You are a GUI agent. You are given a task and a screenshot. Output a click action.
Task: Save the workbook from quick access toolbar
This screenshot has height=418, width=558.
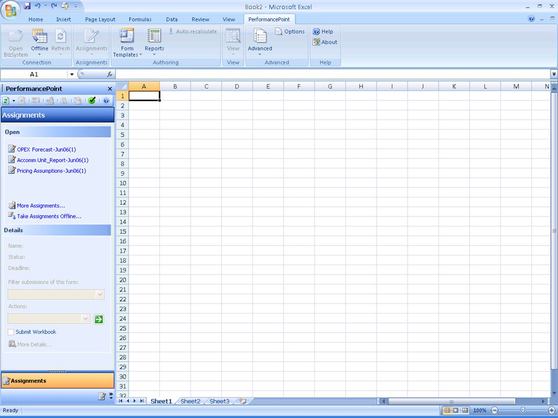[27, 6]
